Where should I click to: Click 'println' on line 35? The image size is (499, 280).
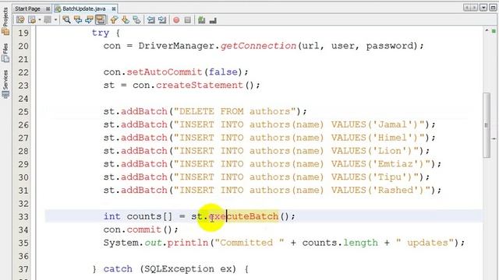tap(188, 243)
